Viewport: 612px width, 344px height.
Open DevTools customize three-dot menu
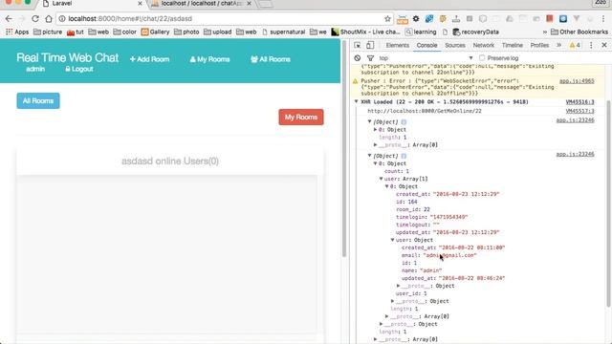(591, 45)
